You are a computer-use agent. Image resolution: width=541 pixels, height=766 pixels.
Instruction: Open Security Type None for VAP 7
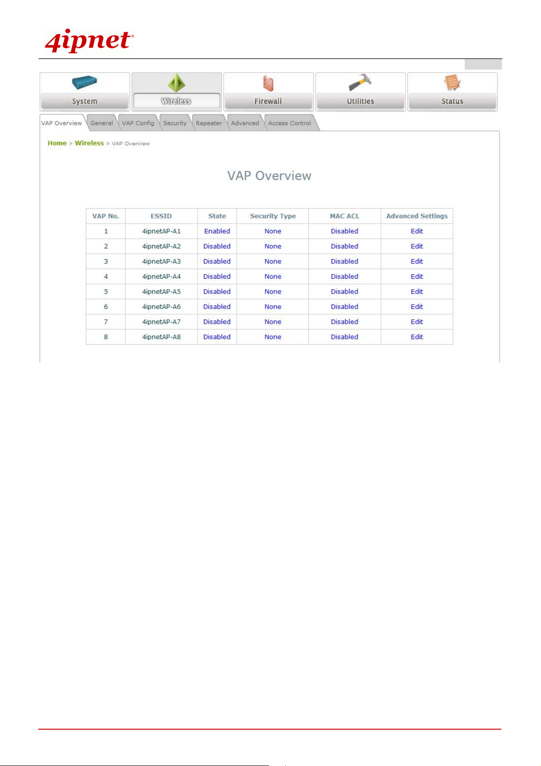[273, 322]
